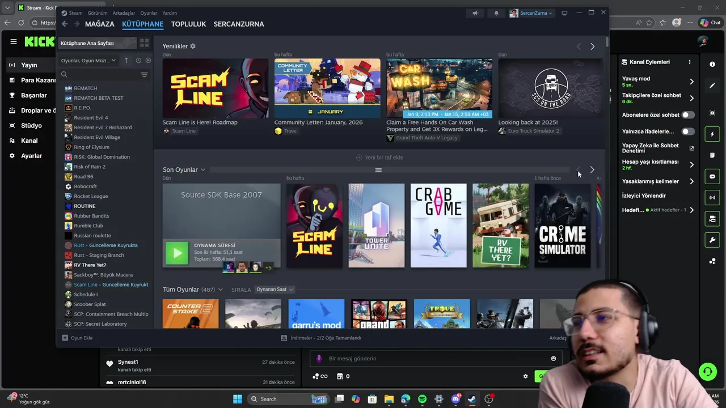Click the chat bubble icon in Kick sidebar
Image resolution: width=726 pixels, height=408 pixels.
[712, 177]
